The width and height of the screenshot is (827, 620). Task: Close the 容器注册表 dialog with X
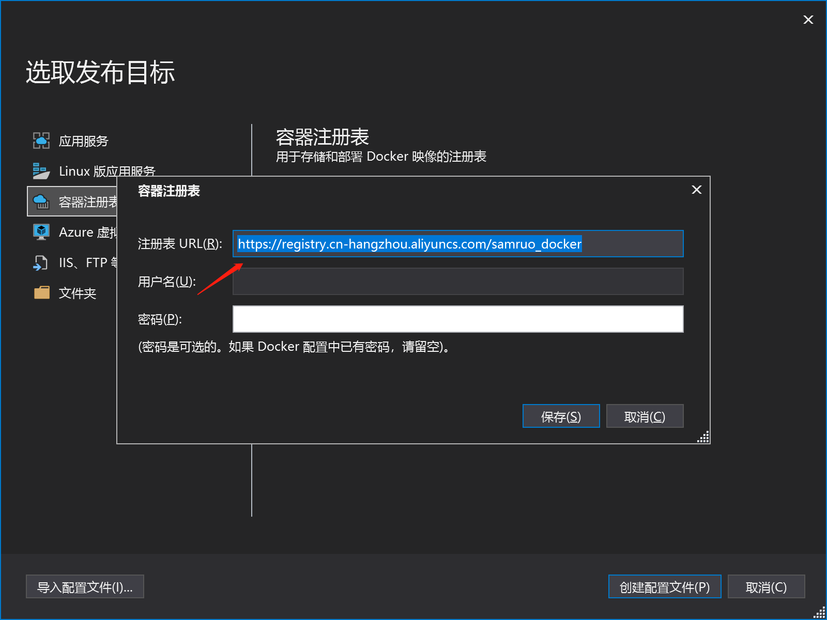697,190
